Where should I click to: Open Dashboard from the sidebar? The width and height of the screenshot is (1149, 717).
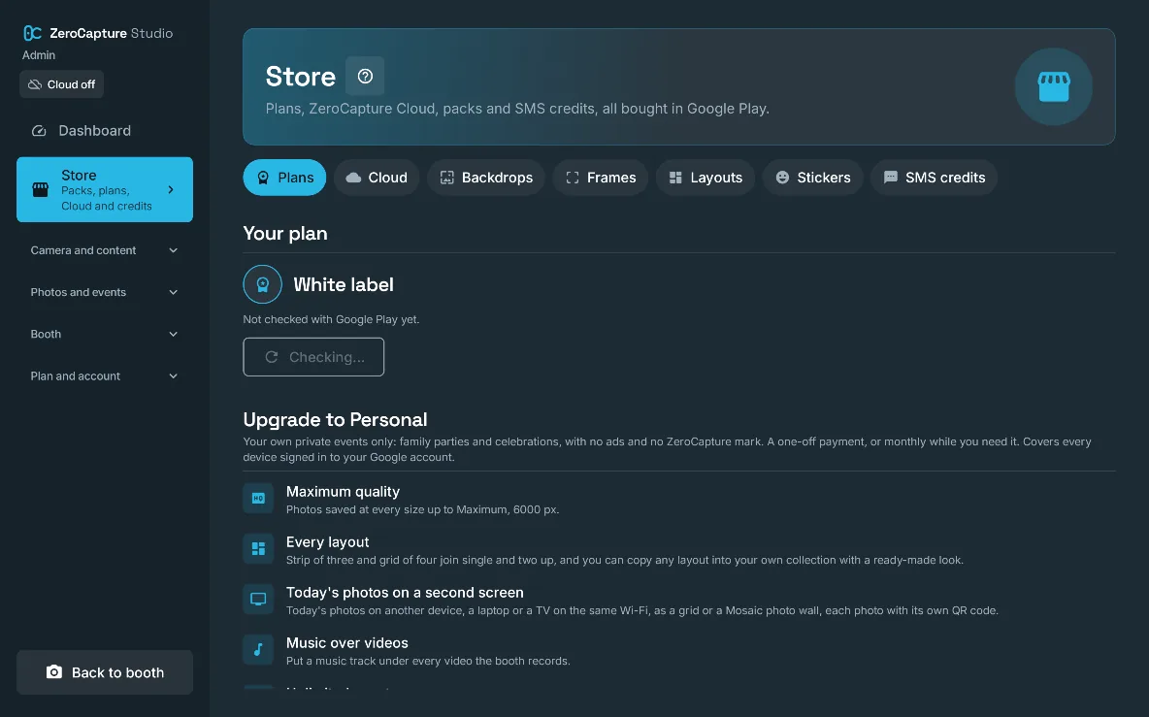(105, 130)
